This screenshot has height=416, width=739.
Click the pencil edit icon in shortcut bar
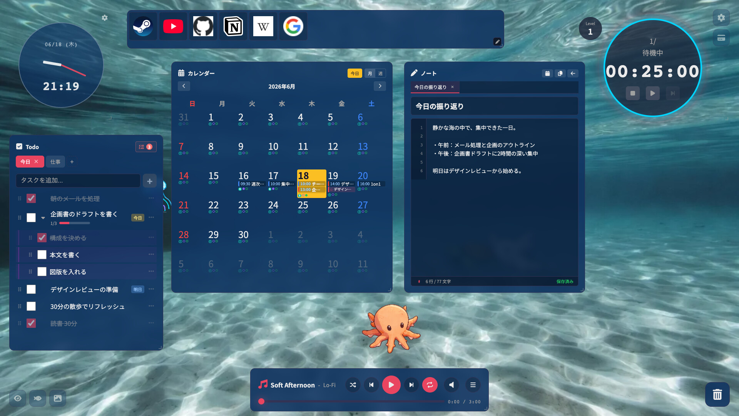[x=497, y=42]
